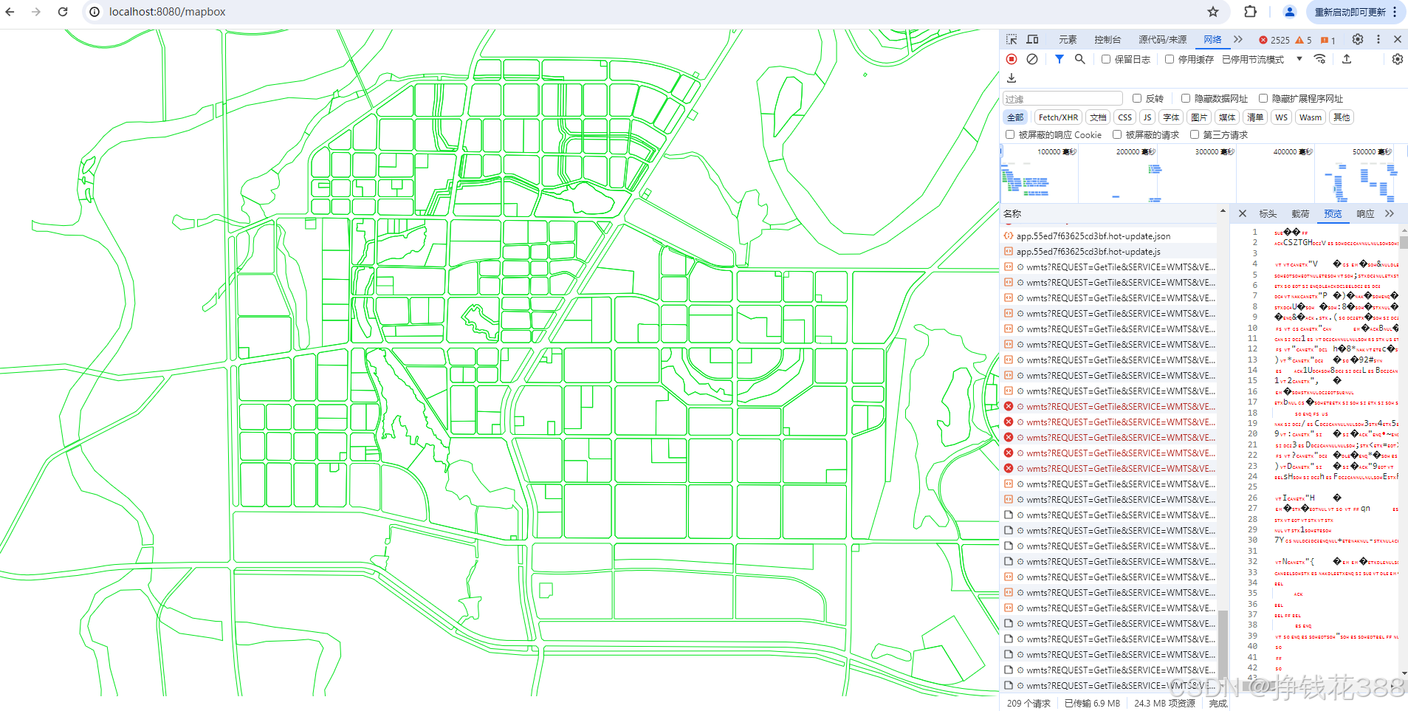
Task: Export the HAR file with download icon
Action: pyautogui.click(x=1346, y=59)
